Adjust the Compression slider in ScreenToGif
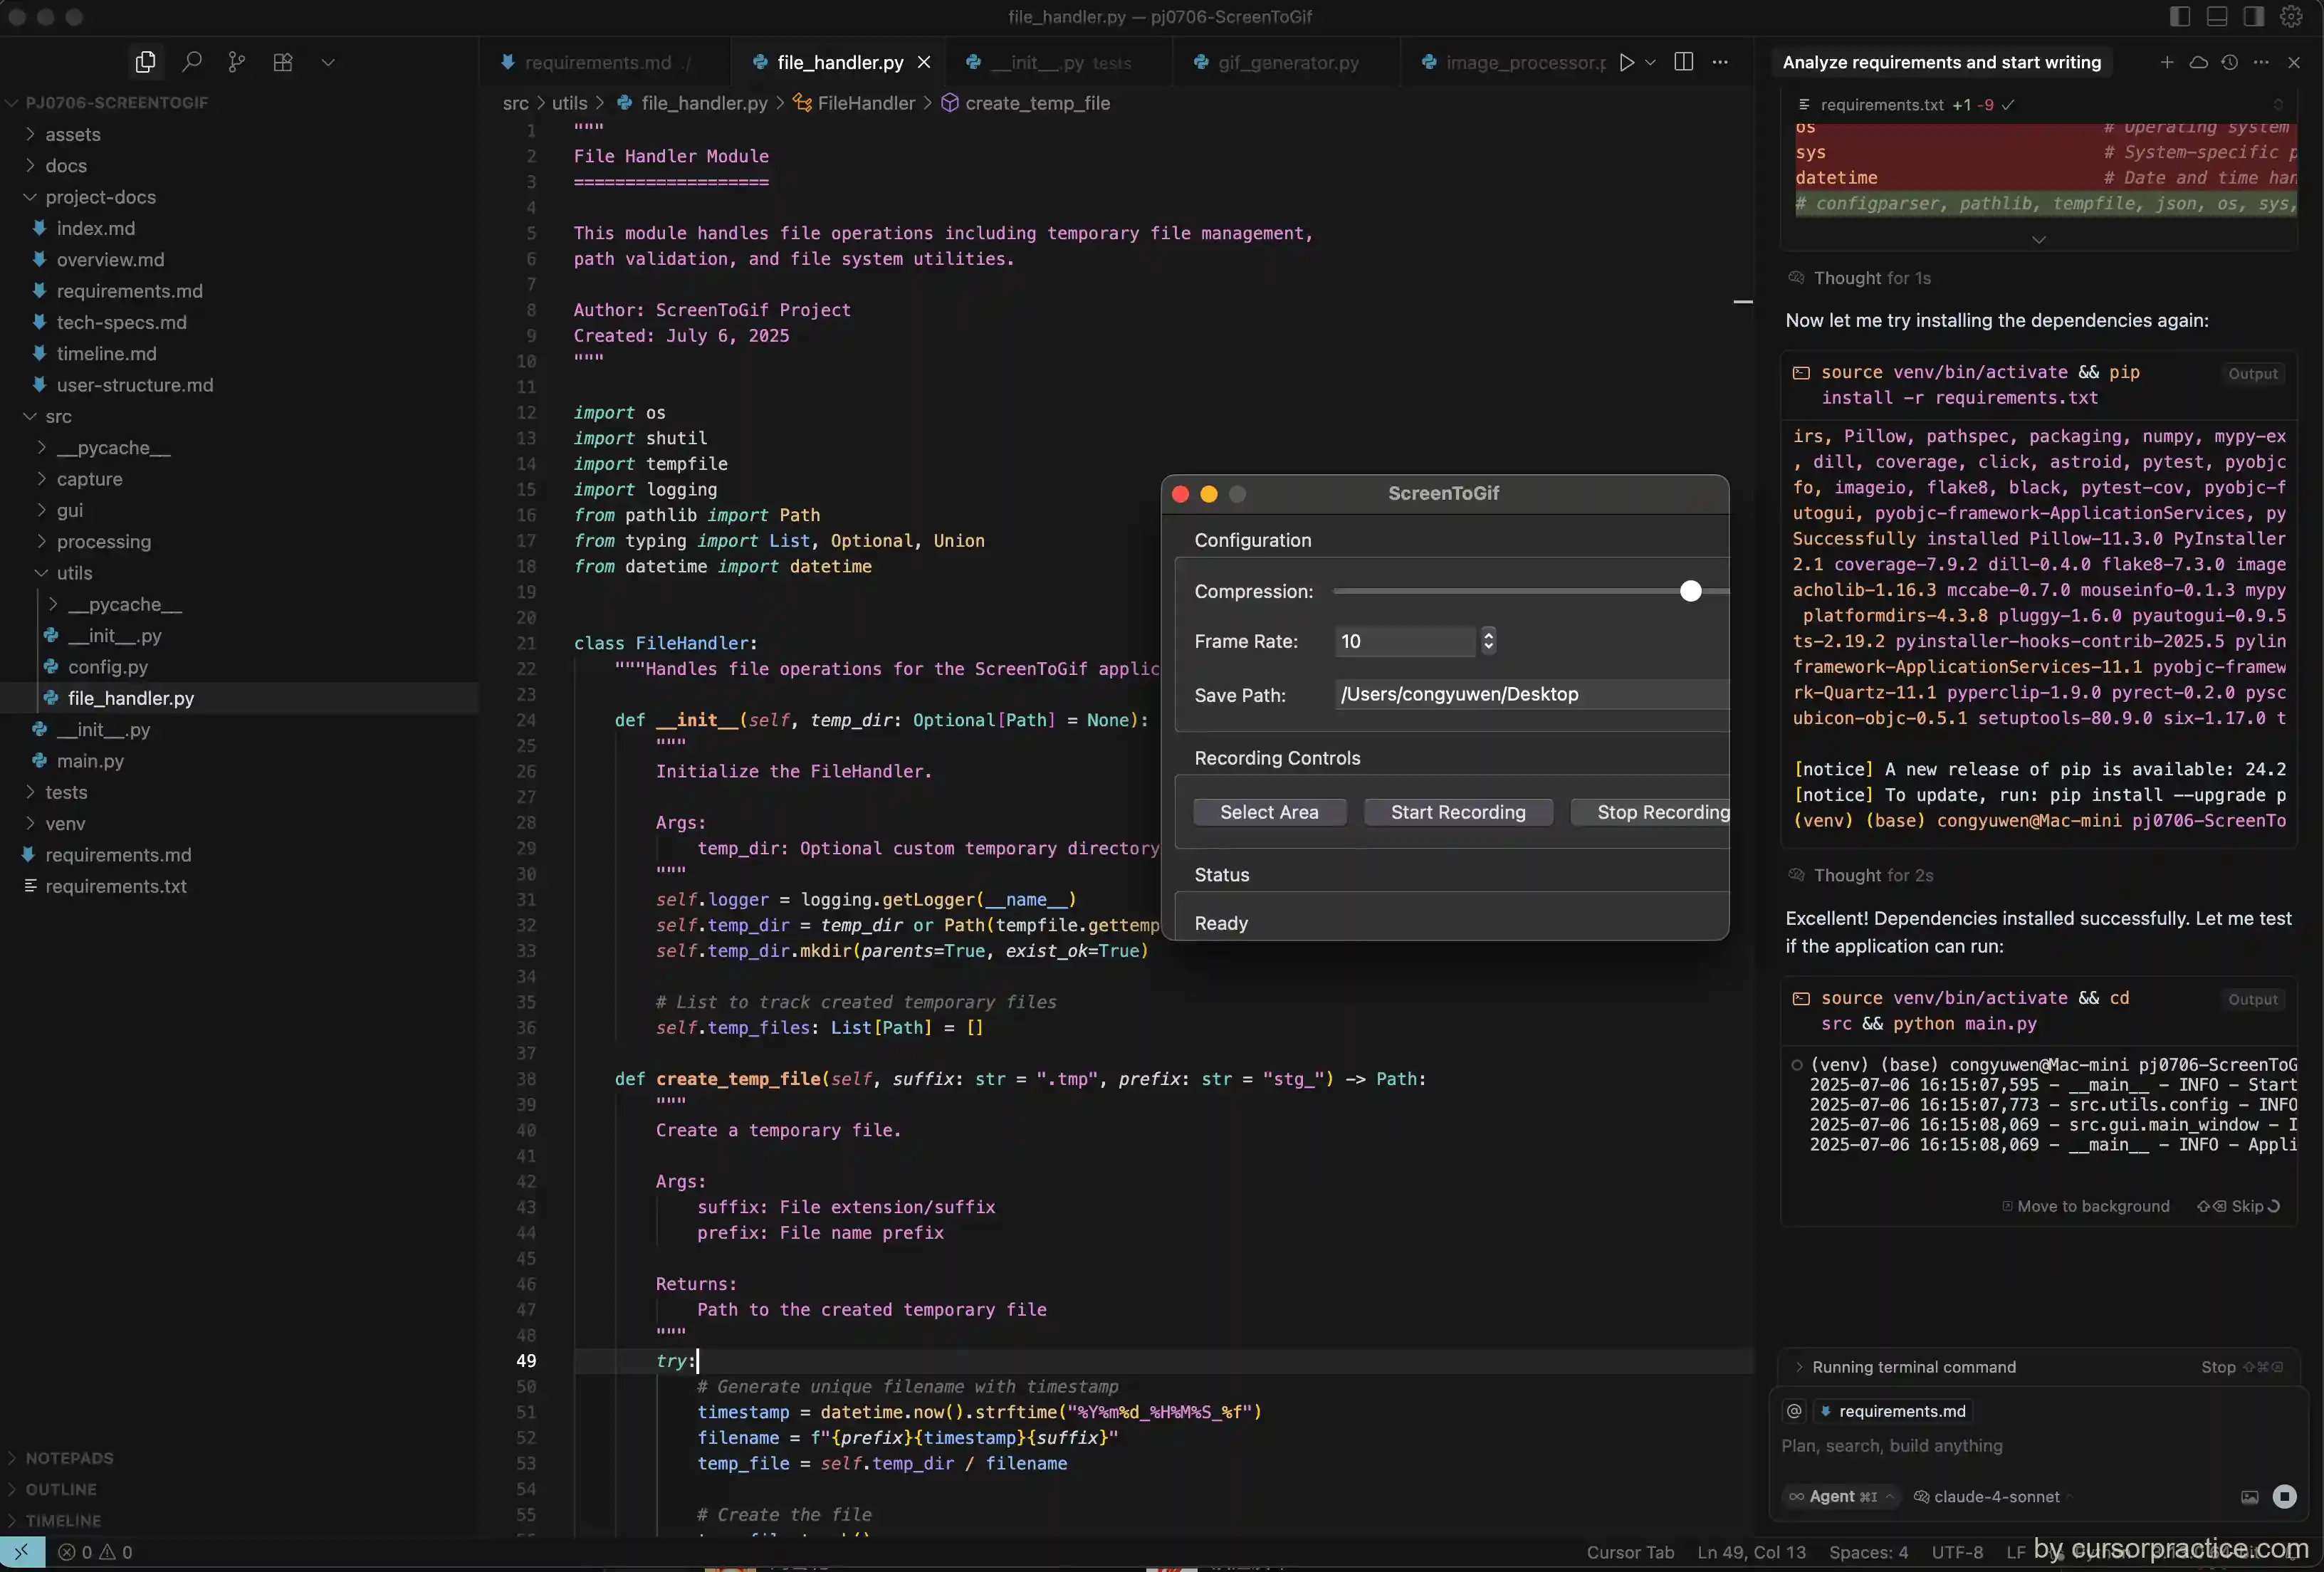 coord(1690,591)
